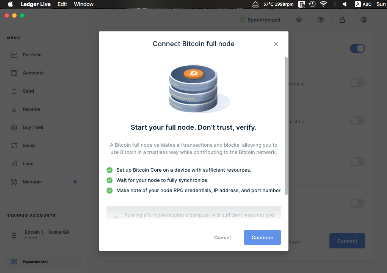Click the Send upward arrow icon
The image size is (387, 273).
coord(14,91)
